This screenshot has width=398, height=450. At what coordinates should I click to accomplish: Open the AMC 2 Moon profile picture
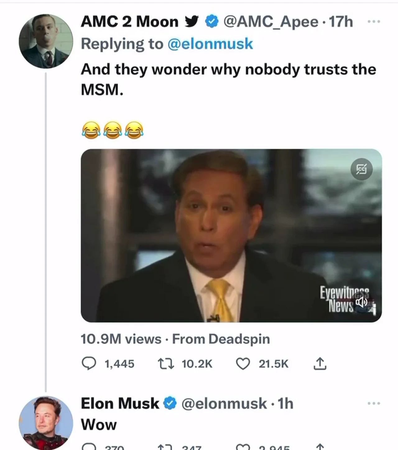tap(46, 41)
